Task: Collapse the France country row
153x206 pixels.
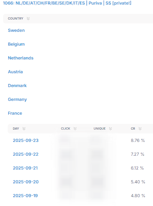Action: (15, 113)
